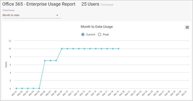Click the Mar 19 last data point

pyautogui.click(x=118, y=49)
